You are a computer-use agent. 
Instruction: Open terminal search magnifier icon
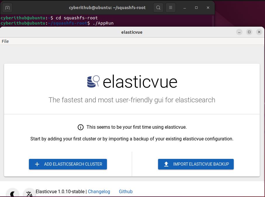click(x=158, y=8)
